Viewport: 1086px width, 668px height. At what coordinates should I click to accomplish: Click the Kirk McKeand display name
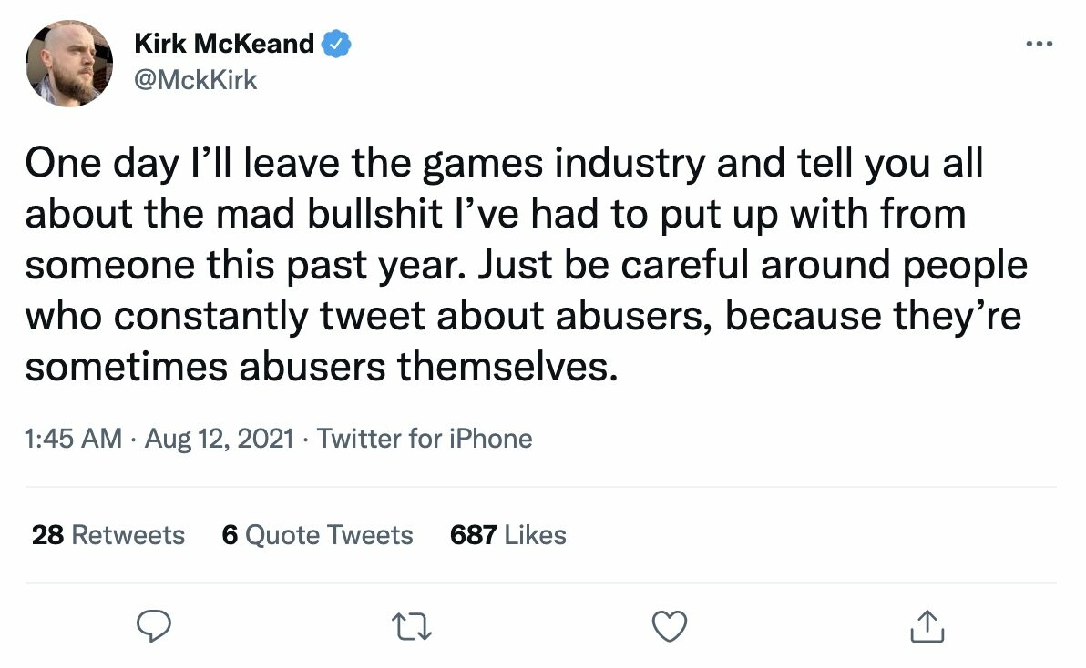(x=224, y=43)
